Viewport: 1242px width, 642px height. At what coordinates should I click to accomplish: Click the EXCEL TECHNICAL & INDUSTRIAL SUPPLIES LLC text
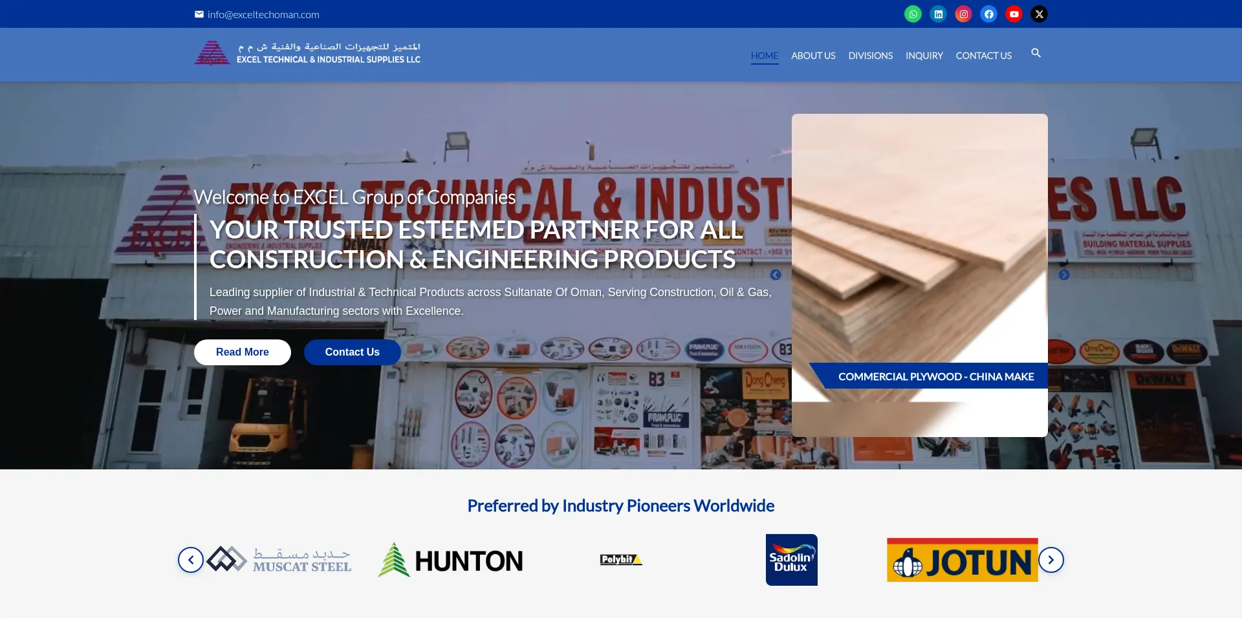329,59
